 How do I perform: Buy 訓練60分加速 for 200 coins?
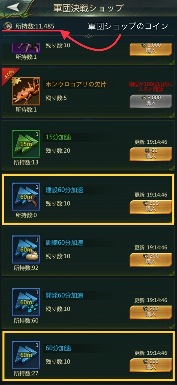point(150,260)
